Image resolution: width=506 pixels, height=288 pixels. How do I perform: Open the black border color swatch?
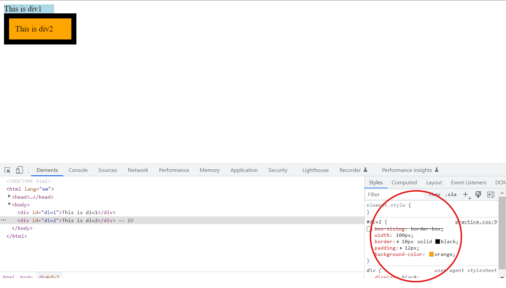click(x=438, y=242)
